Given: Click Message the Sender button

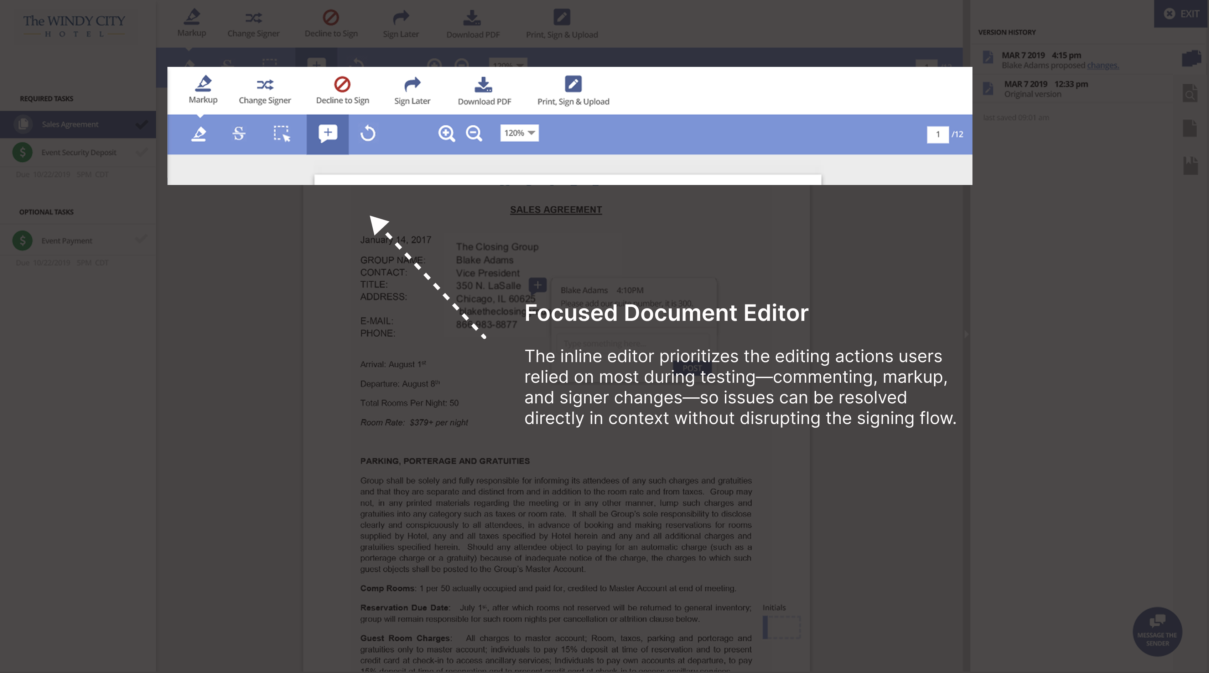Looking at the screenshot, I should 1157,631.
